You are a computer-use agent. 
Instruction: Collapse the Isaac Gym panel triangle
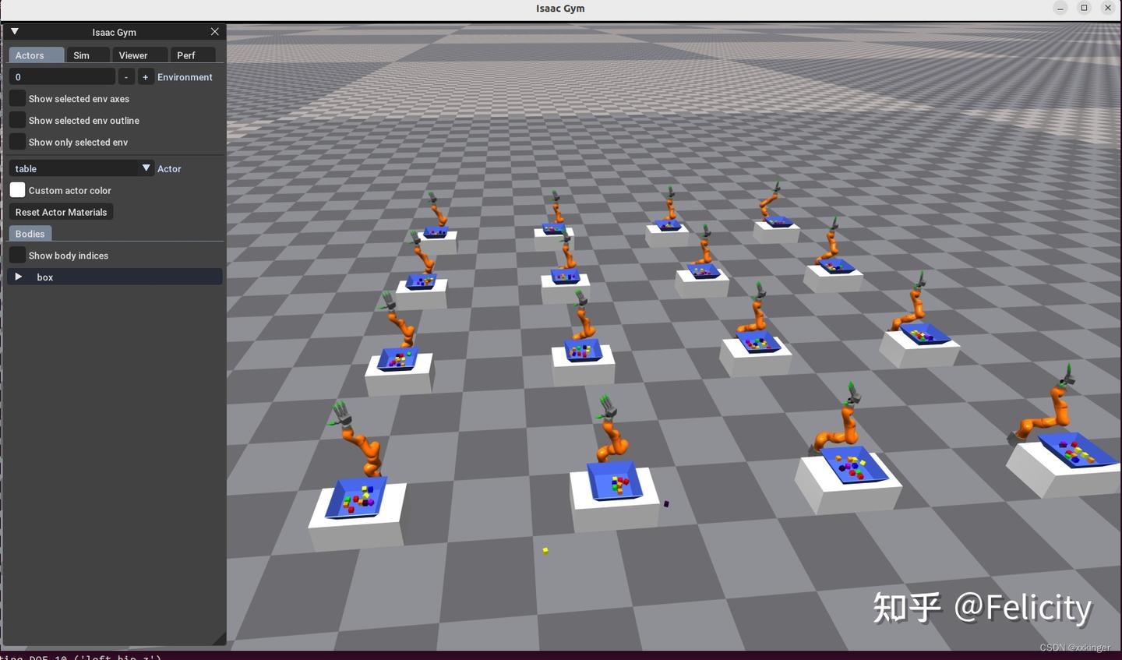[x=14, y=31]
